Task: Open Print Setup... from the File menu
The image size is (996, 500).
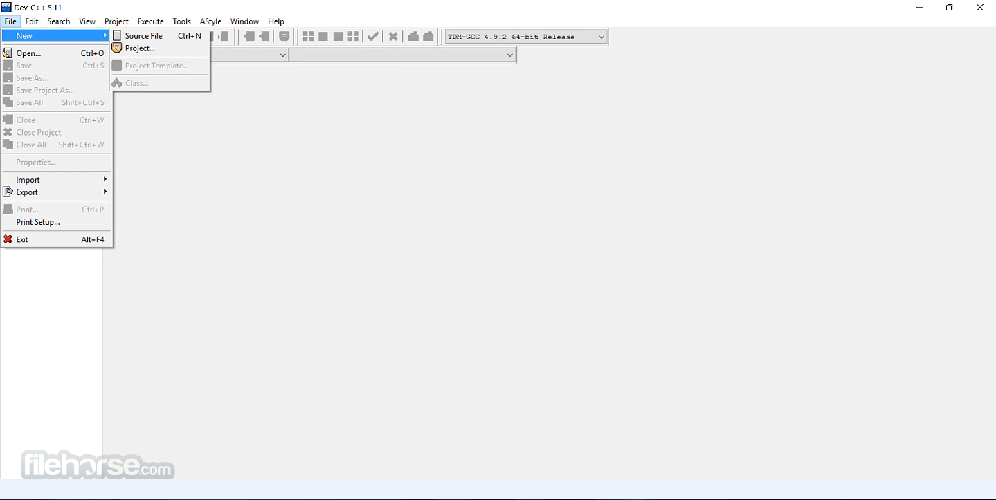Action: point(56,222)
